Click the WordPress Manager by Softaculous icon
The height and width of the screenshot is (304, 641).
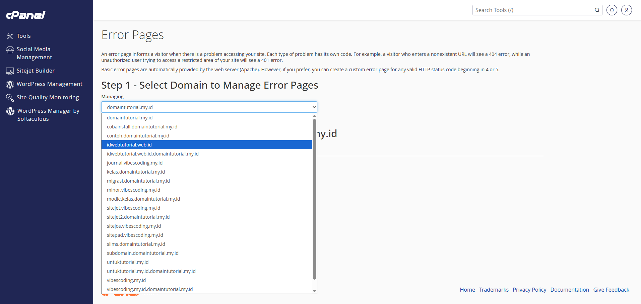tap(10, 111)
